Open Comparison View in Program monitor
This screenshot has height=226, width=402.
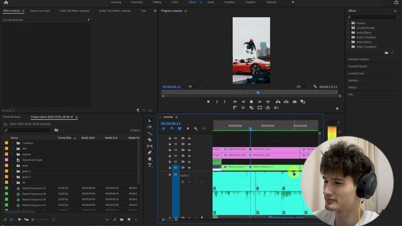point(303,102)
